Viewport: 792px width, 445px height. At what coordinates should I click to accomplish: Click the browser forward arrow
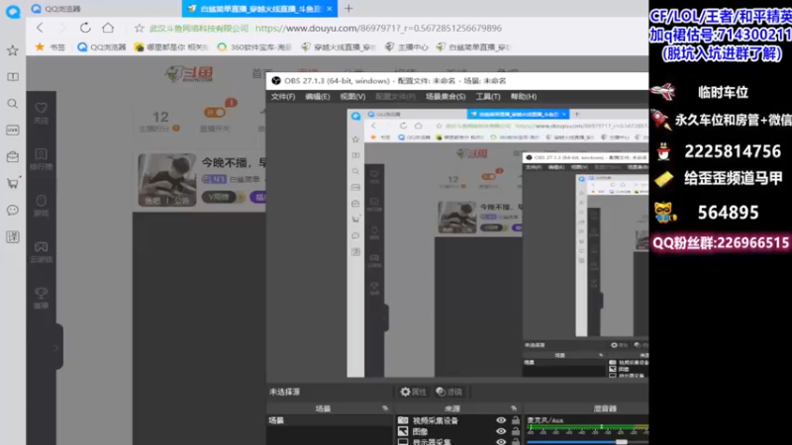(62, 28)
